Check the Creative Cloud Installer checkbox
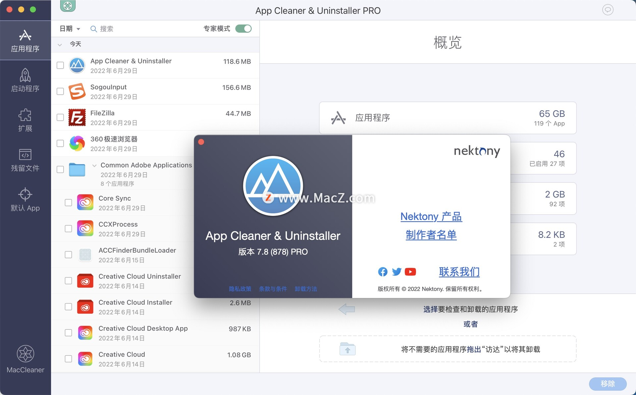 [x=68, y=307]
